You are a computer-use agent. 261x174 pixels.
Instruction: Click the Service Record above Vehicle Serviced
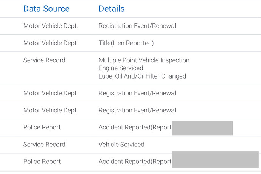coord(44,145)
